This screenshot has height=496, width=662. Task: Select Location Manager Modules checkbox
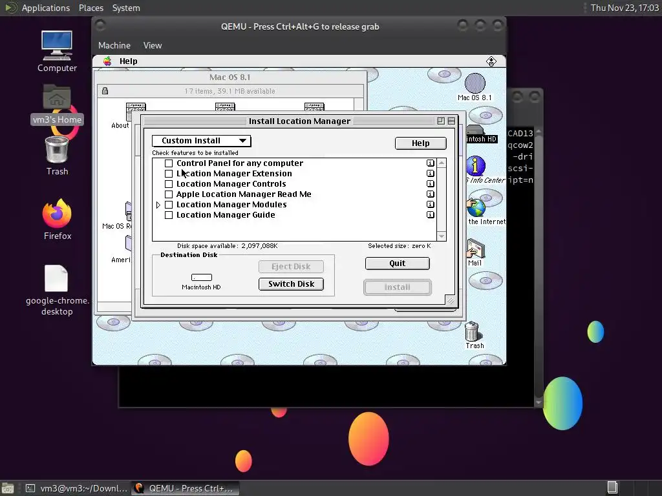pyautogui.click(x=169, y=205)
